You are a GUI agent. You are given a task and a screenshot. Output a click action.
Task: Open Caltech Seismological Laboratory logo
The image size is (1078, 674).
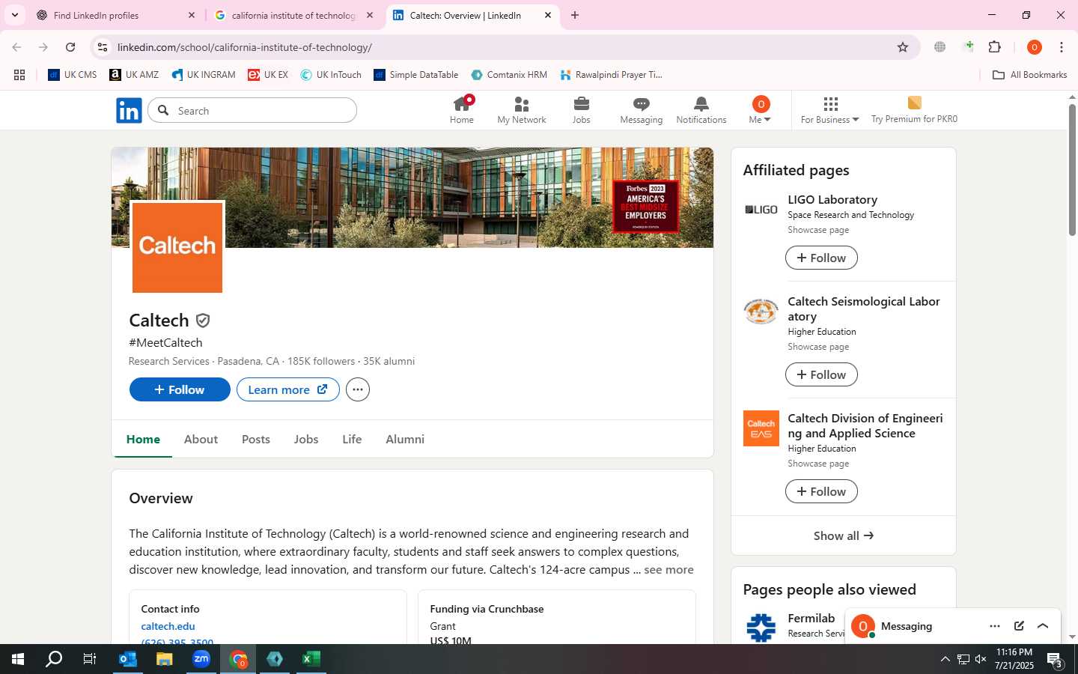[761, 312]
